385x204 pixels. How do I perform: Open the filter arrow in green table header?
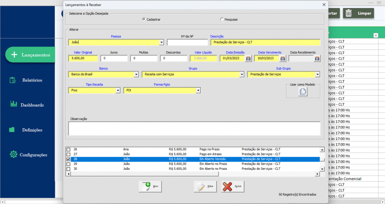point(376,36)
